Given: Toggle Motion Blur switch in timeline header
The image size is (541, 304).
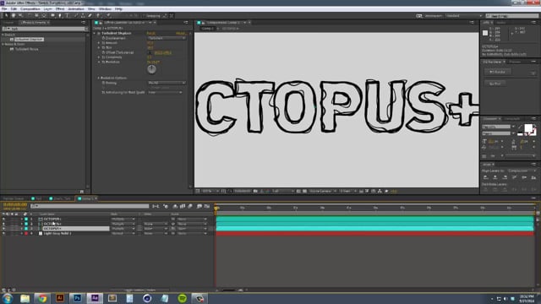Looking at the screenshot, I should 190,206.
